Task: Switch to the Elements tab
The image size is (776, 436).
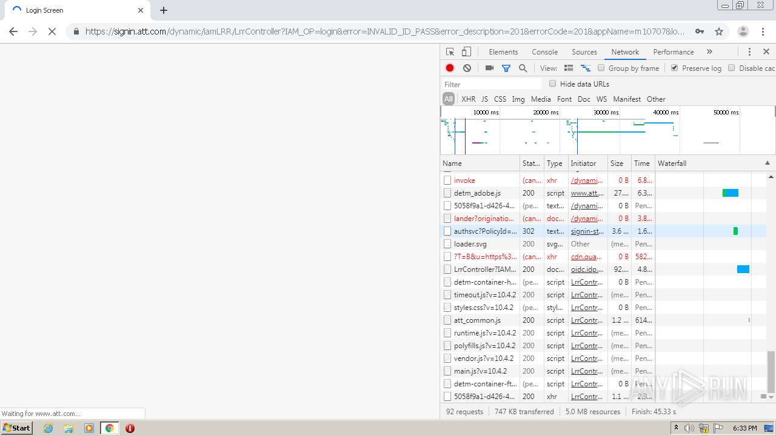Action: [x=503, y=52]
